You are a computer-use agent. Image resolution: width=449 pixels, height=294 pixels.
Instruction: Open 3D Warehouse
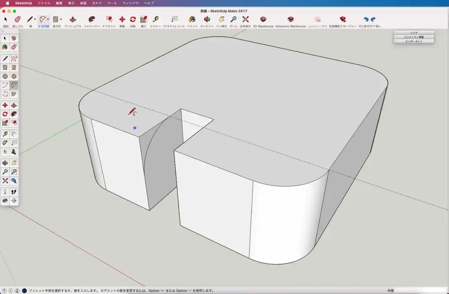click(x=263, y=22)
